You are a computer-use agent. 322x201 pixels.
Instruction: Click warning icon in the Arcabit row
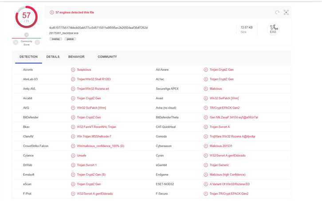(x=73, y=98)
